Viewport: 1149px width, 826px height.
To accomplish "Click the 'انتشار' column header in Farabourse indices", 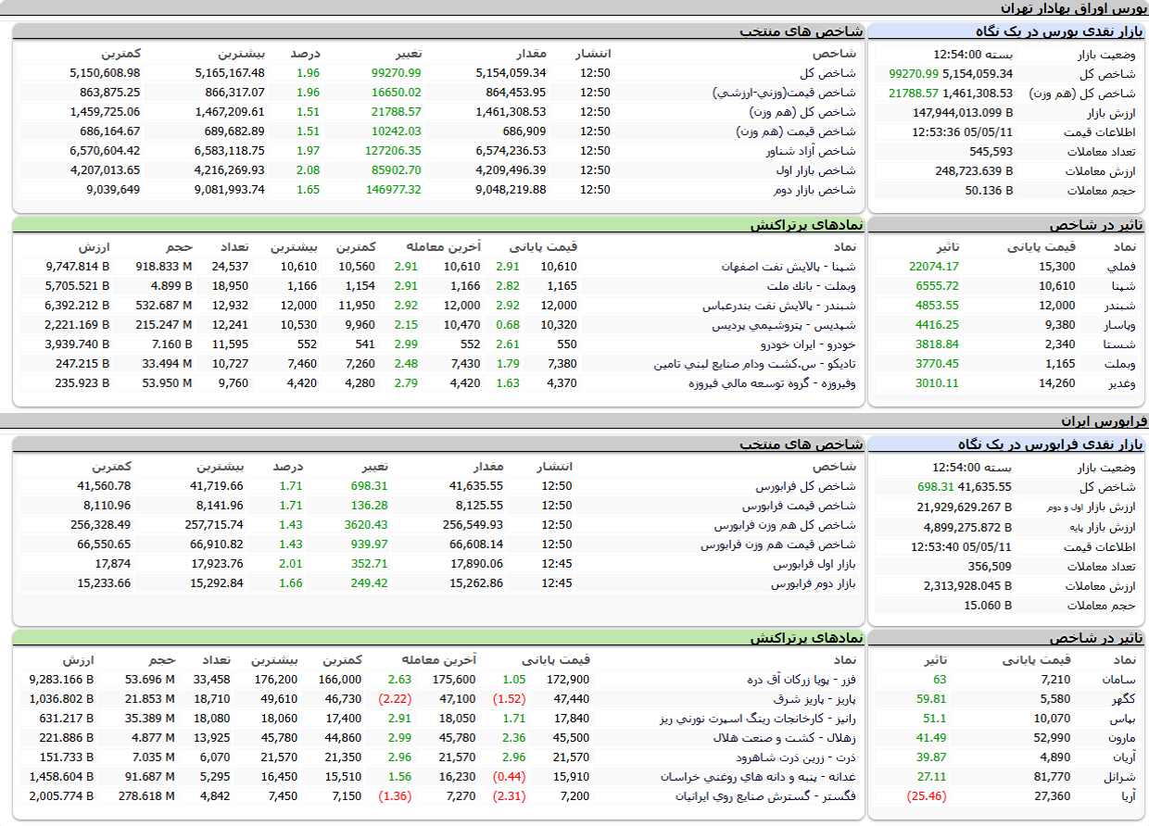I will [555, 467].
